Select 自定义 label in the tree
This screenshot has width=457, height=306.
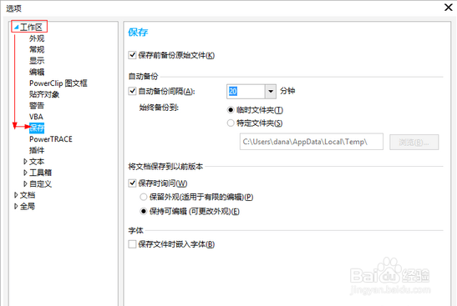point(40,183)
